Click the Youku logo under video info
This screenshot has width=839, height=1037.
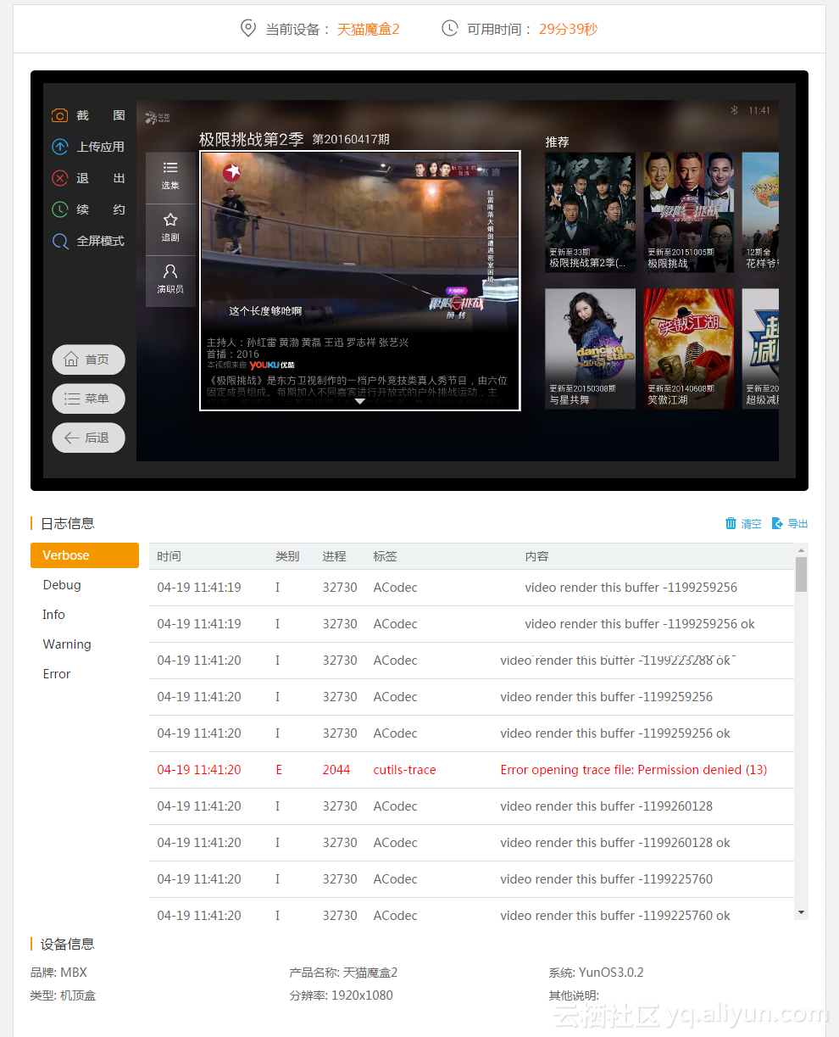[272, 365]
